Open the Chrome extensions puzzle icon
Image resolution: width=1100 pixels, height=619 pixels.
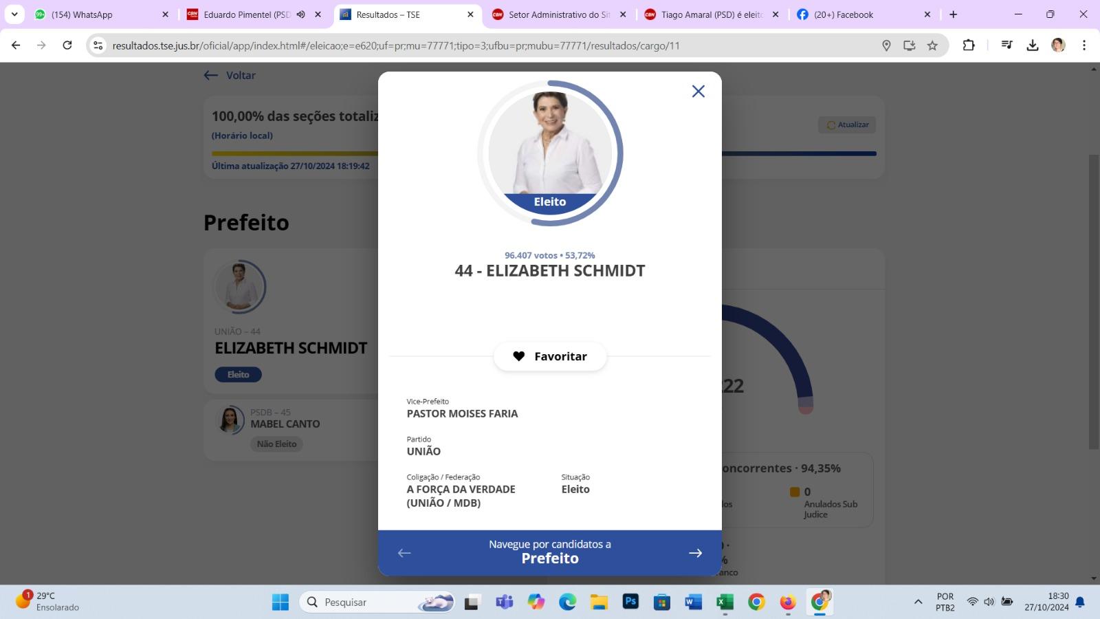(x=969, y=45)
